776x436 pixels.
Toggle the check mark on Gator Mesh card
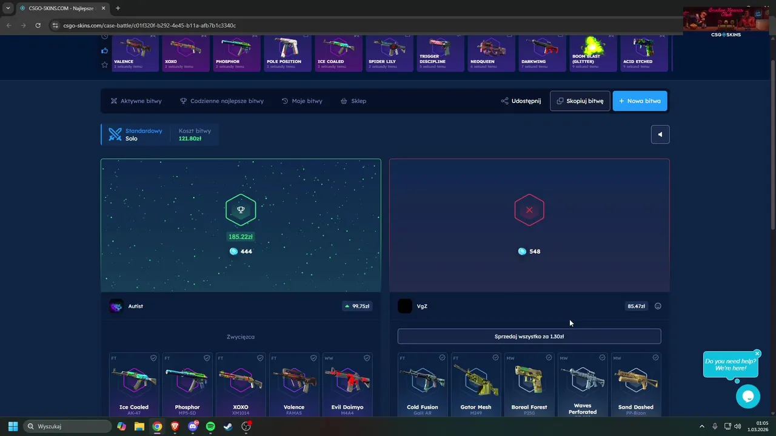495,358
